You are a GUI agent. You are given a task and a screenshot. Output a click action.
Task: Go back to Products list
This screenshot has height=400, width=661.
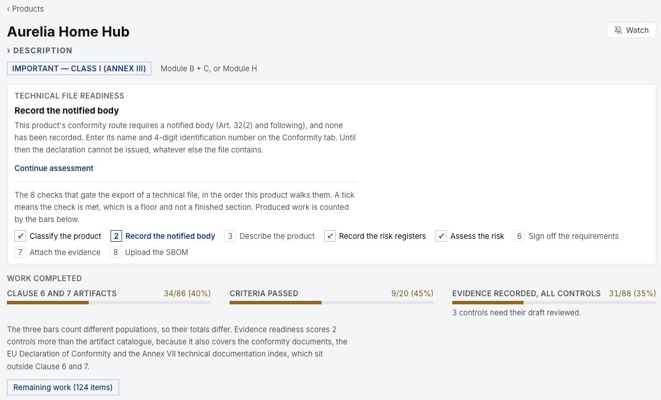pos(26,9)
